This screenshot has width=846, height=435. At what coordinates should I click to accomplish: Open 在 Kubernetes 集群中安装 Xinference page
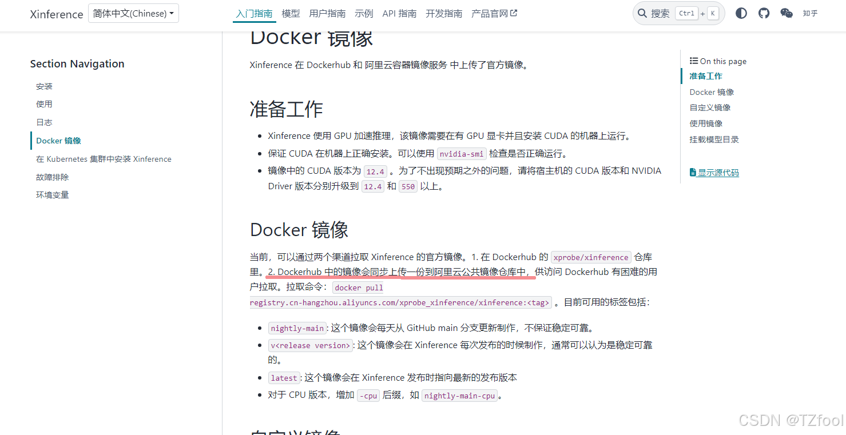pos(104,159)
